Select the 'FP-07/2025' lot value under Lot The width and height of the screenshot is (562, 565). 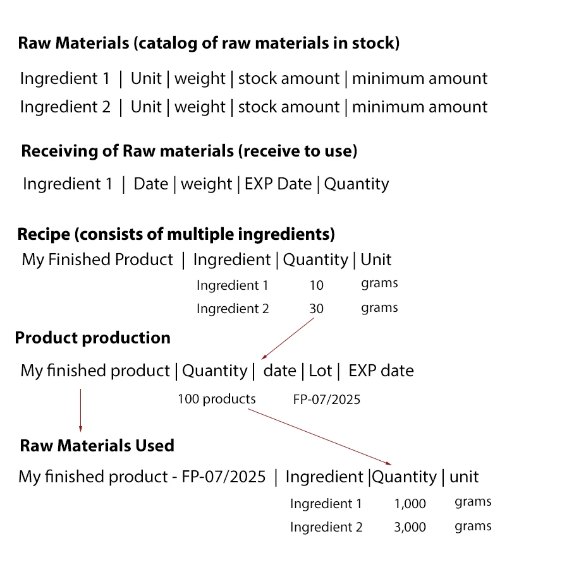click(327, 400)
